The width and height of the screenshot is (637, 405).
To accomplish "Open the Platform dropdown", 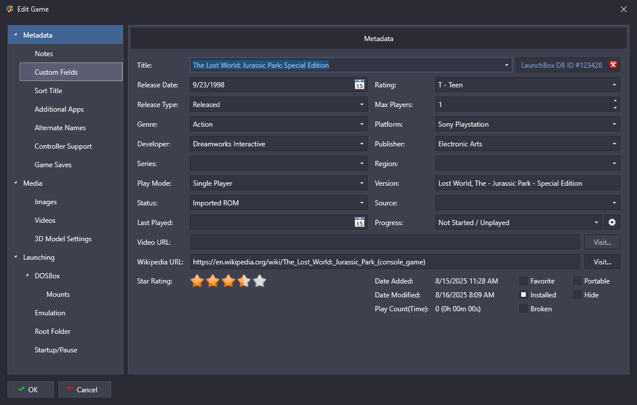I will 528,124.
